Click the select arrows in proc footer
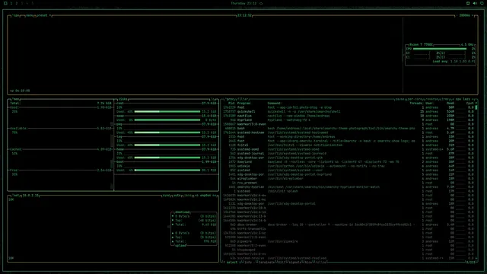The height and width of the screenshot is (274, 487). [231, 262]
